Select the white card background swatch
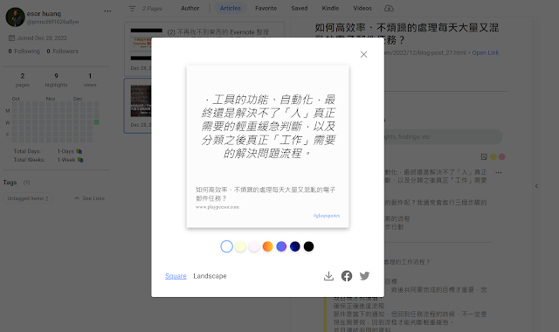Viewport: 559px width, 332px height. [x=227, y=246]
